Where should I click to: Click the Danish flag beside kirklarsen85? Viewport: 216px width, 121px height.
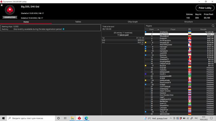[x=190, y=72]
